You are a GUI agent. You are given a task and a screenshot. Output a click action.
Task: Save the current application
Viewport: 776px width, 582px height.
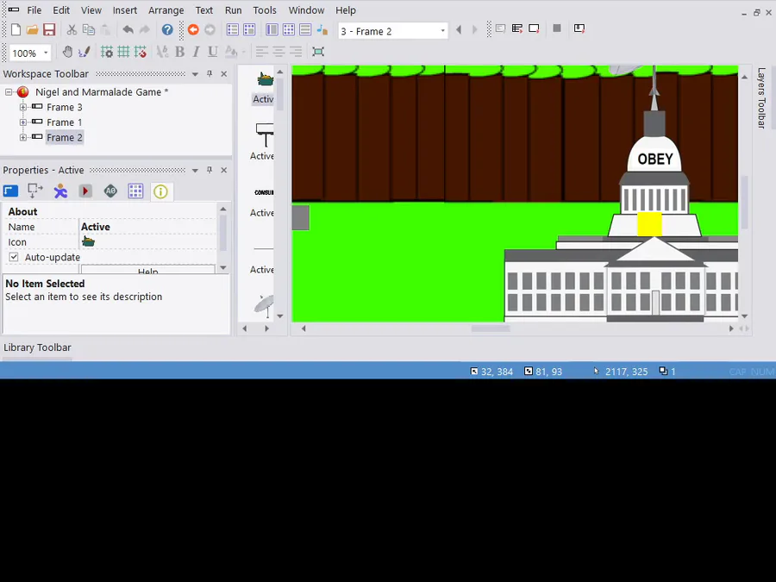coord(49,29)
